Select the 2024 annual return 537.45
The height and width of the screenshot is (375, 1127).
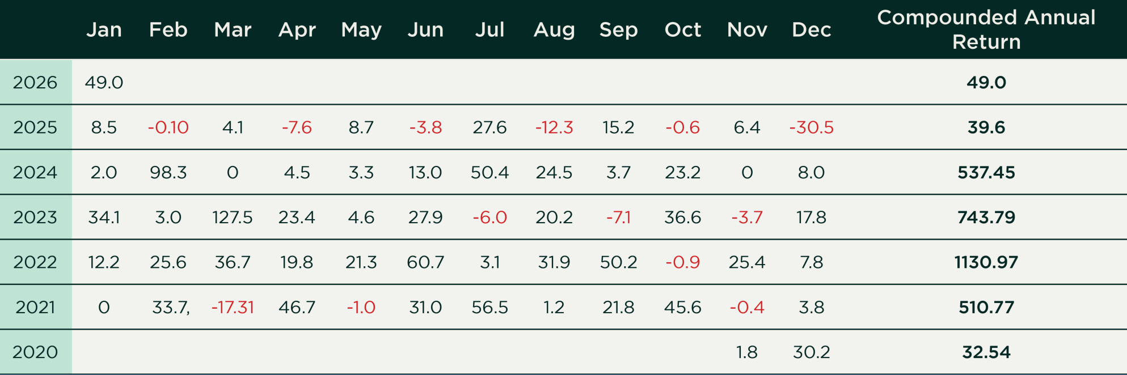pyautogui.click(x=986, y=172)
